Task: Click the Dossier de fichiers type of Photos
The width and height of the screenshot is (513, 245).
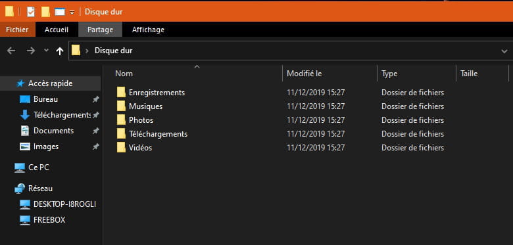Action: pyautogui.click(x=412, y=120)
